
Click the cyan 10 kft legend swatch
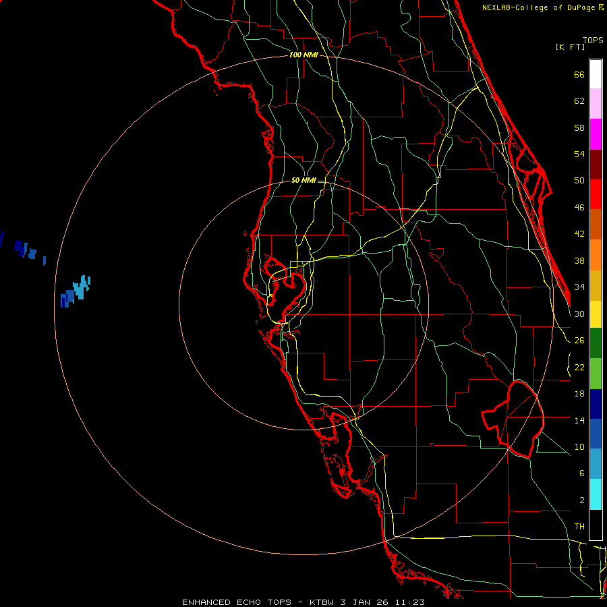tap(596, 494)
